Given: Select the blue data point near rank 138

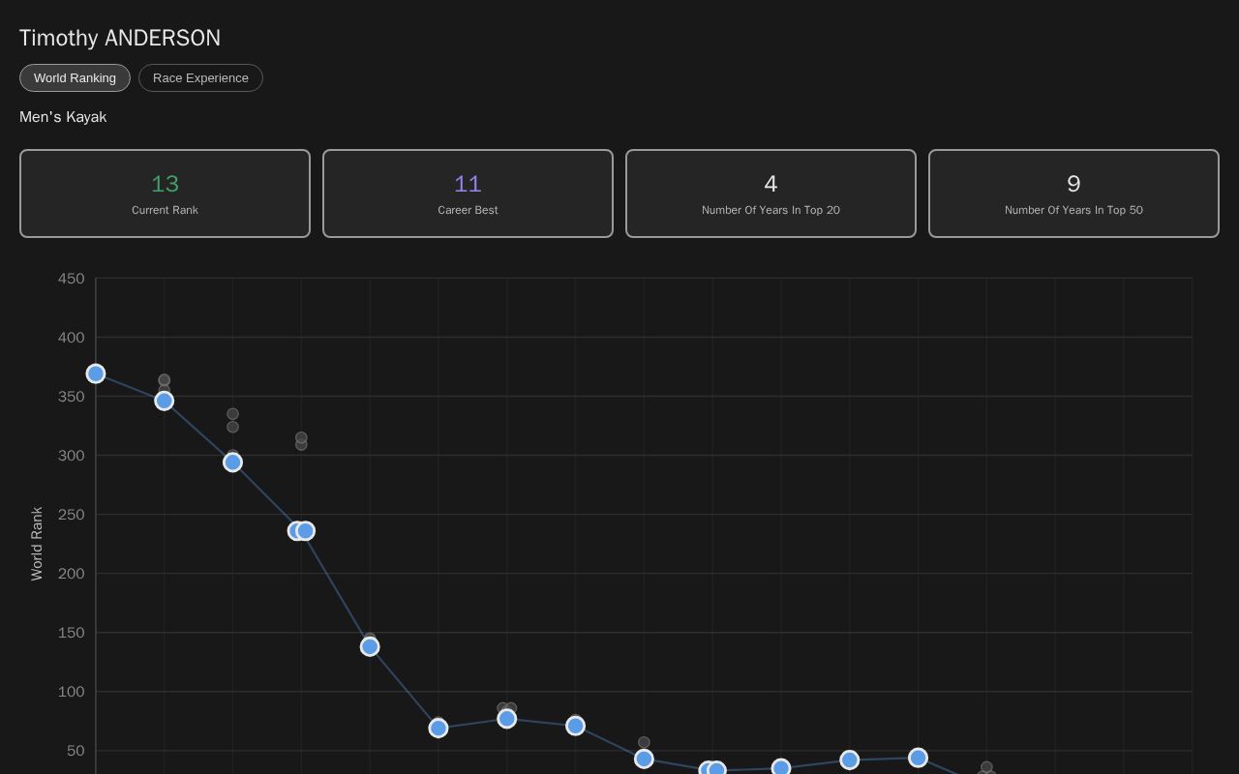Looking at the screenshot, I should (x=370, y=646).
